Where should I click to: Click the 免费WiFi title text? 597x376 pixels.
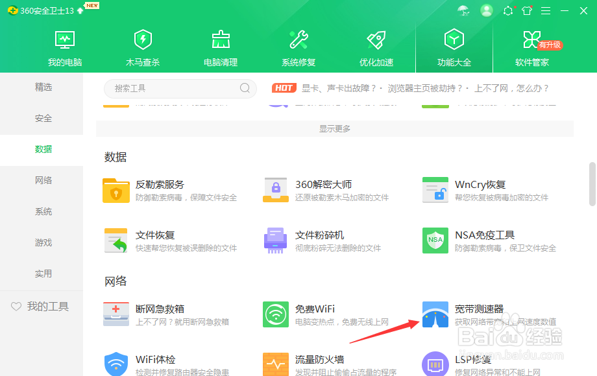tap(315, 309)
